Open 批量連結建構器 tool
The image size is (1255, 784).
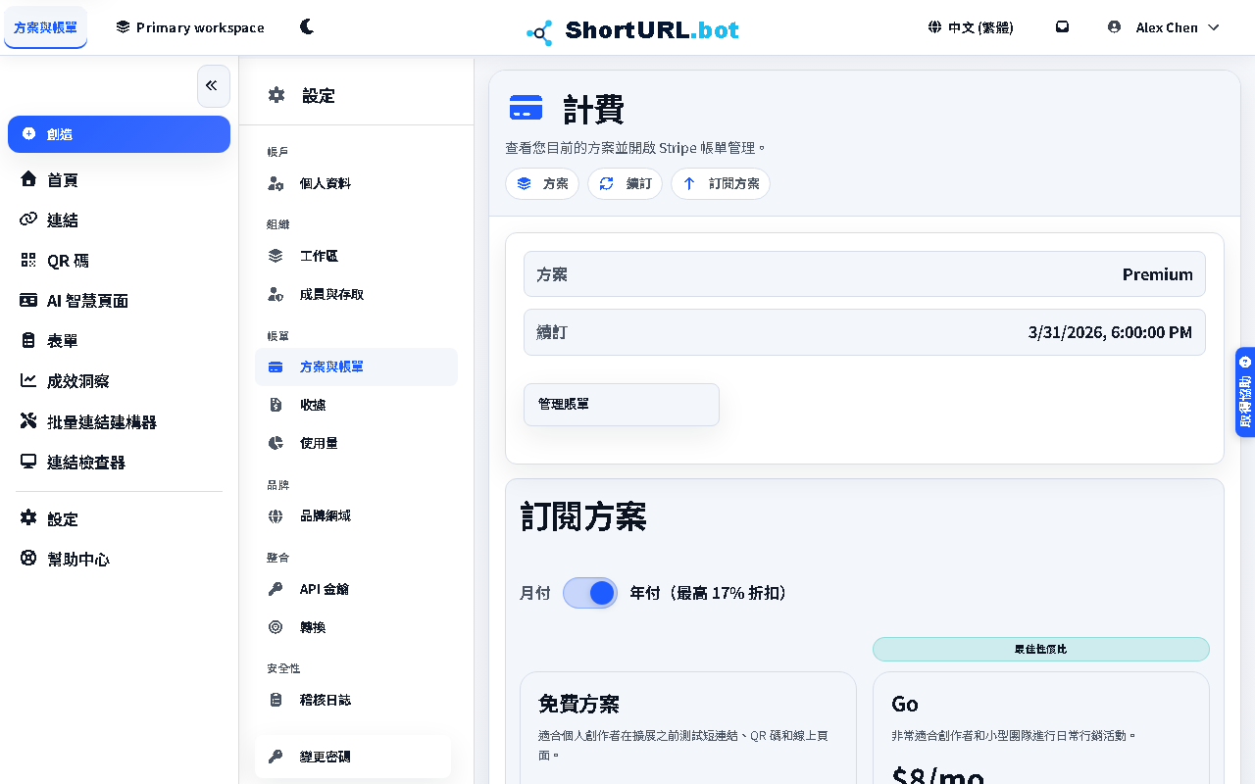tap(119, 421)
